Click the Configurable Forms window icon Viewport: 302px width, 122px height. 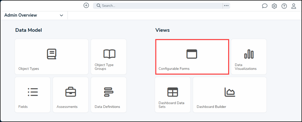(x=192, y=54)
